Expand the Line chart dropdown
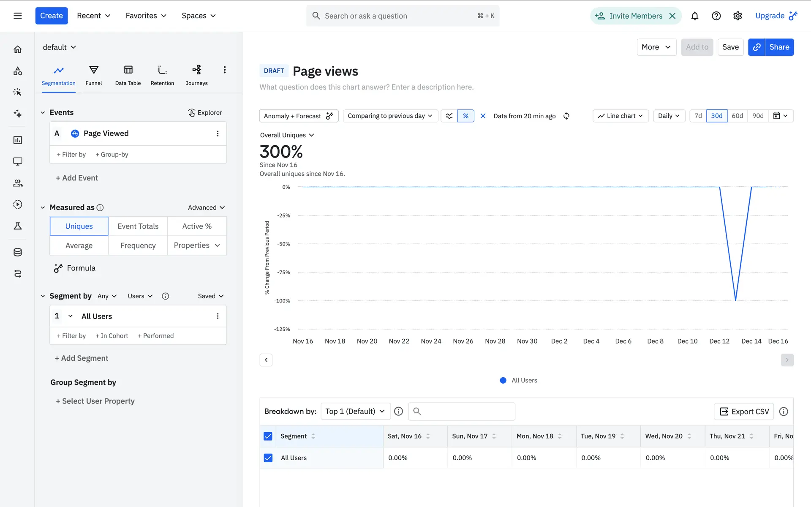The image size is (811, 507). pyautogui.click(x=620, y=116)
